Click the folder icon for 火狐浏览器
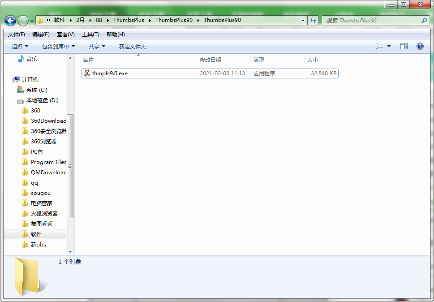Screen dimensions: 434x302 pyautogui.click(x=25, y=213)
